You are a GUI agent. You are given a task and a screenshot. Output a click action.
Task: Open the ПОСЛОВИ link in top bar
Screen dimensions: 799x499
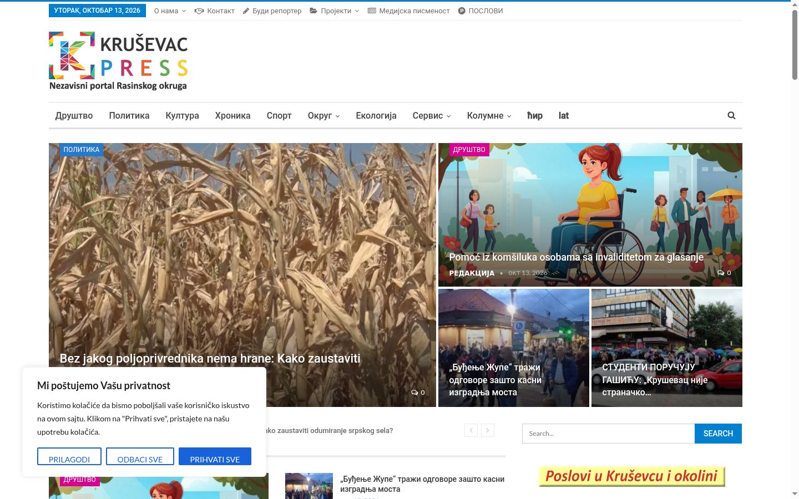pyautogui.click(x=481, y=11)
